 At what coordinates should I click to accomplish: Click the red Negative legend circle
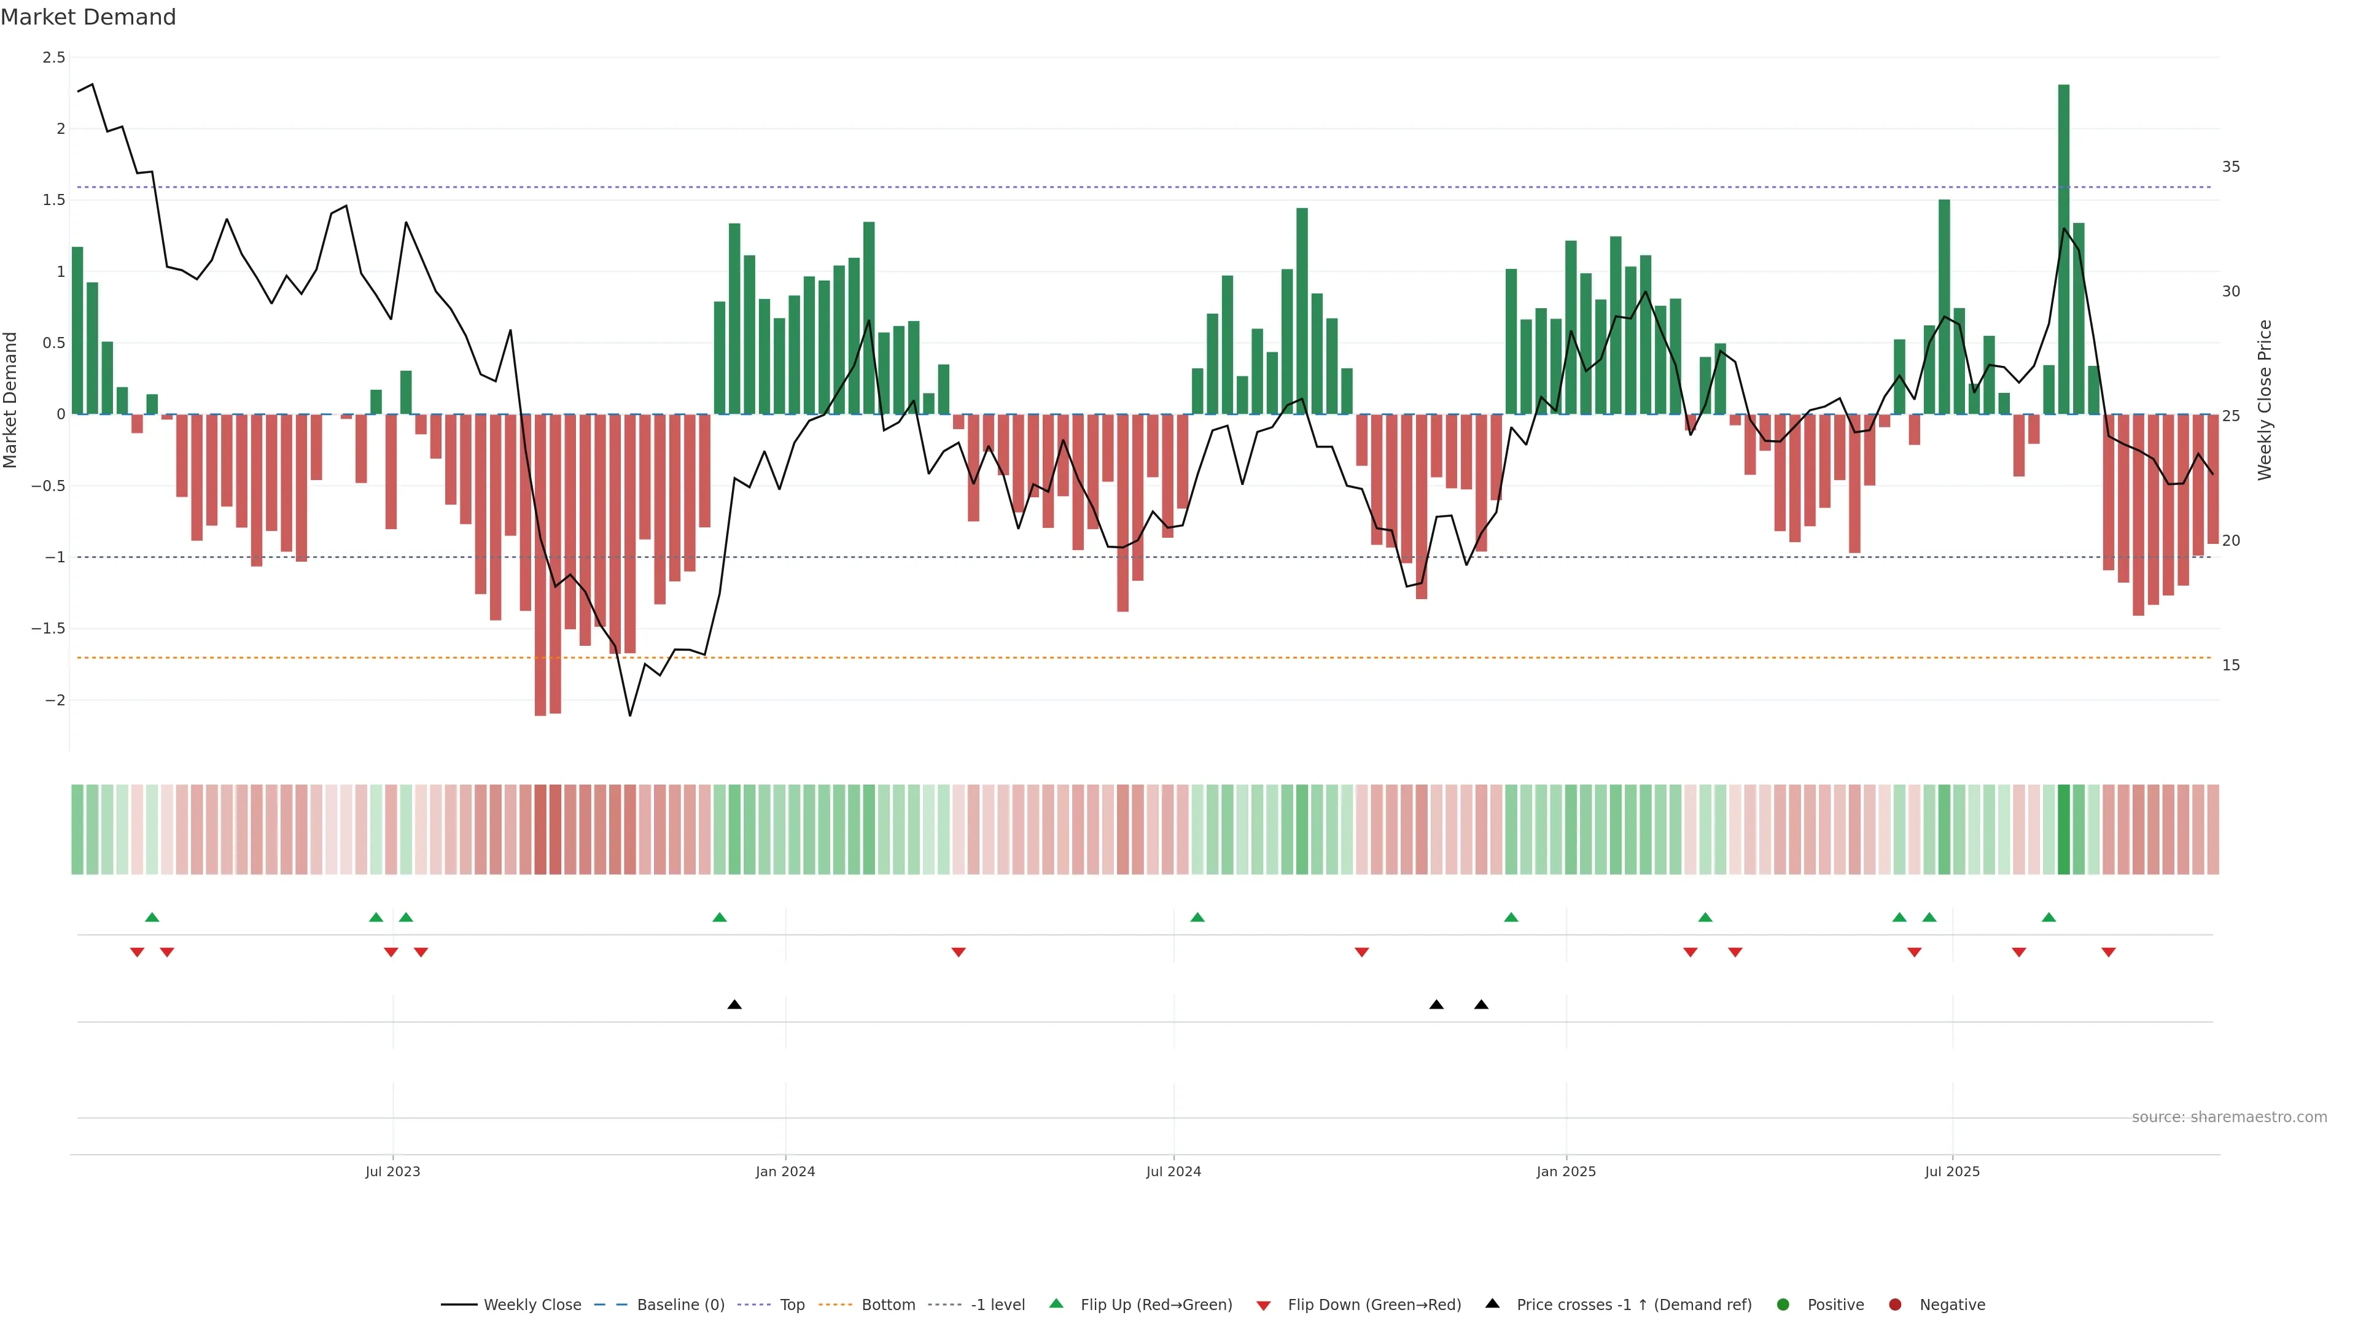1895,1305
